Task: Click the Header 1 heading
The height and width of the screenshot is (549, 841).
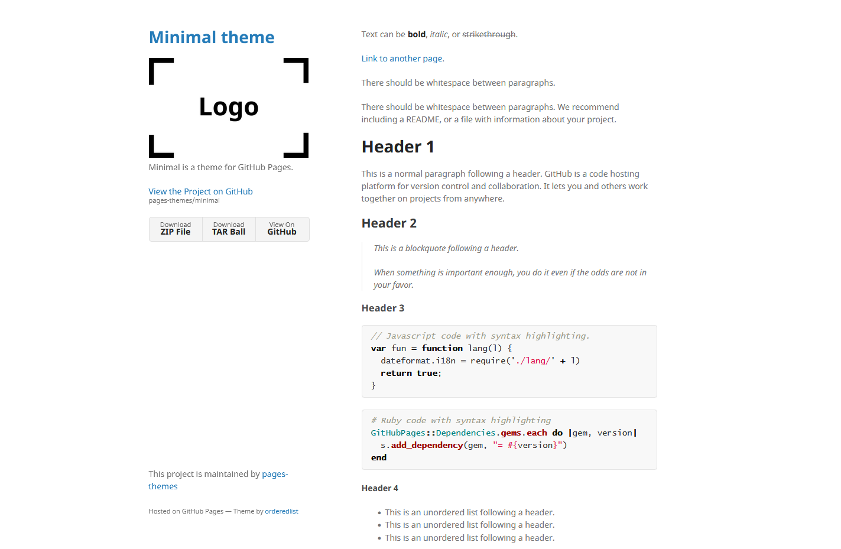Action: point(398,147)
